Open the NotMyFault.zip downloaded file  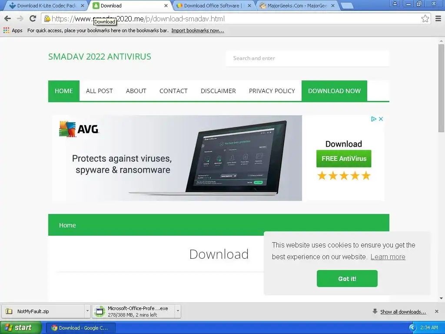point(43,311)
